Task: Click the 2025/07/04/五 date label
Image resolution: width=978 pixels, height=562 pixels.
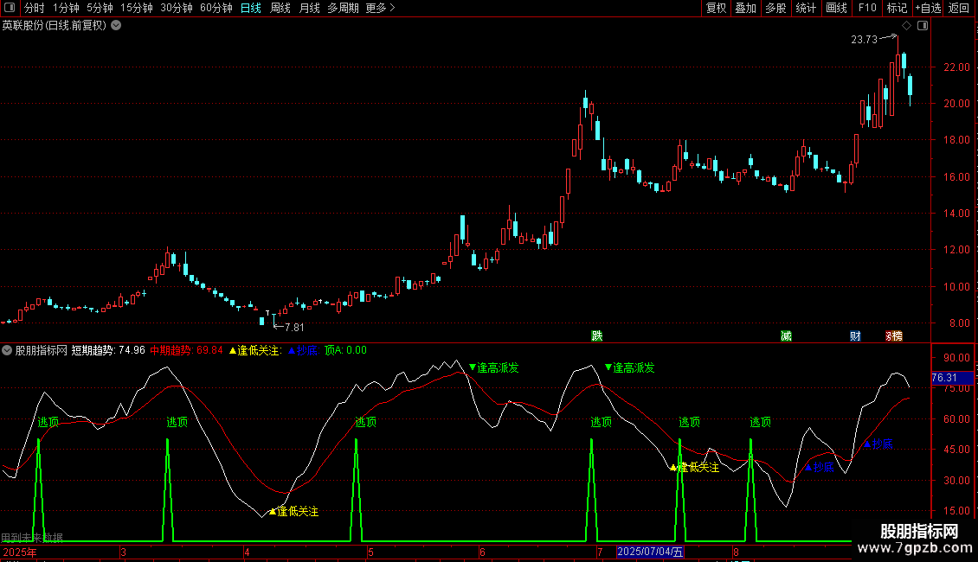Action: [x=650, y=552]
